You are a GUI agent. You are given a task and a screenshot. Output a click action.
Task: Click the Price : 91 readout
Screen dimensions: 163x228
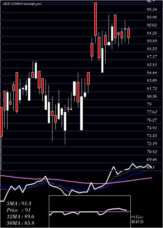(x=19, y=210)
